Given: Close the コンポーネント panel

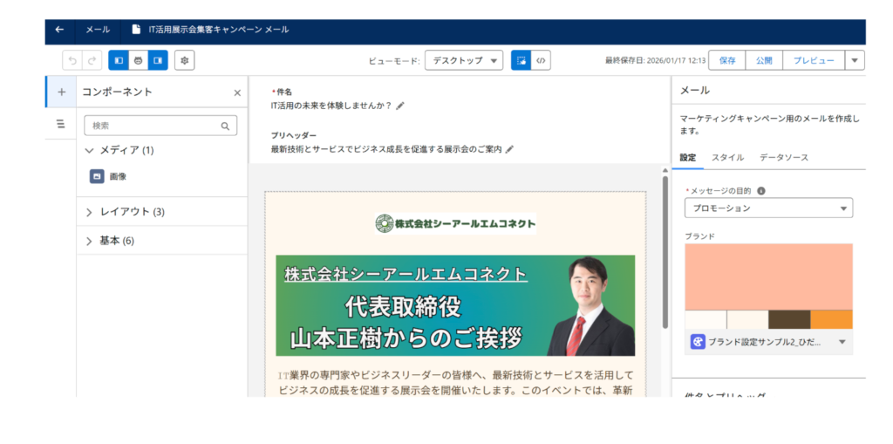Looking at the screenshot, I should point(237,93).
